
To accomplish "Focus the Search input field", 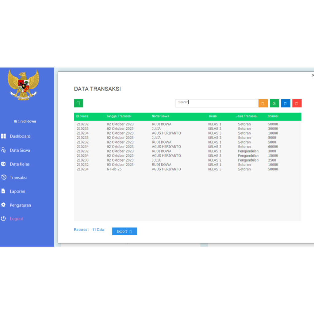I will click(217, 103).
